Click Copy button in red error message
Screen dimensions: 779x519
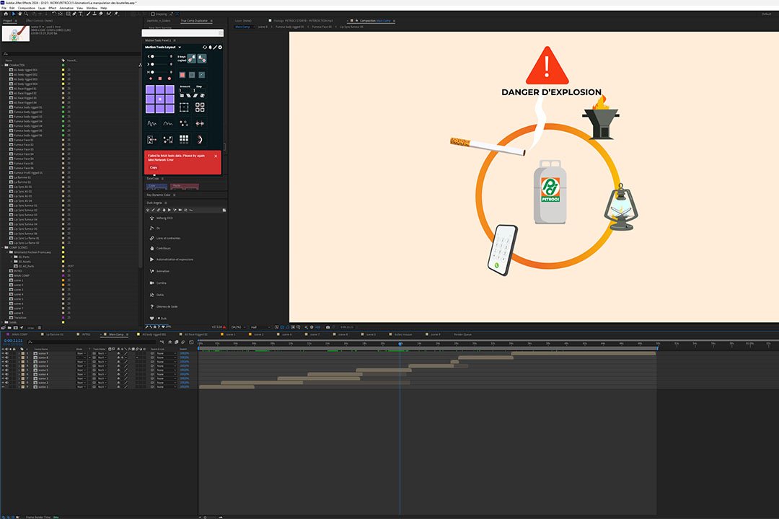pos(154,167)
